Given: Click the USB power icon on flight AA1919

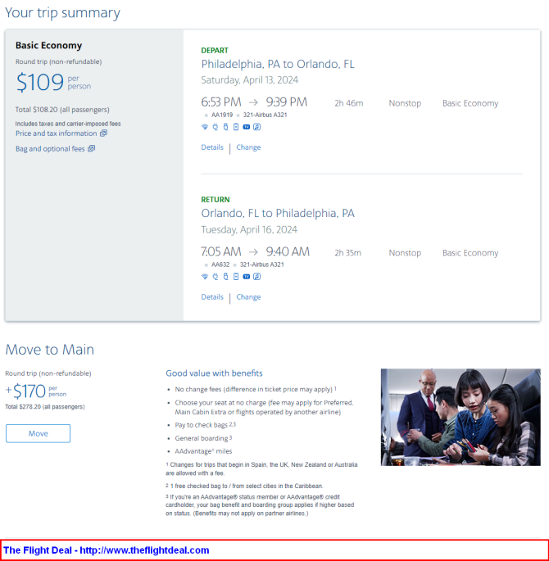Looking at the screenshot, I should (225, 127).
